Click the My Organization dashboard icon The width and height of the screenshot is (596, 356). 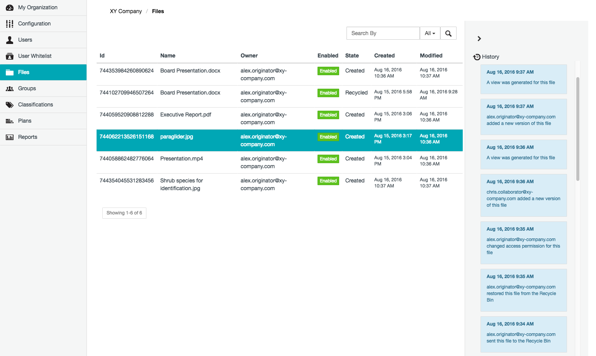10,8
